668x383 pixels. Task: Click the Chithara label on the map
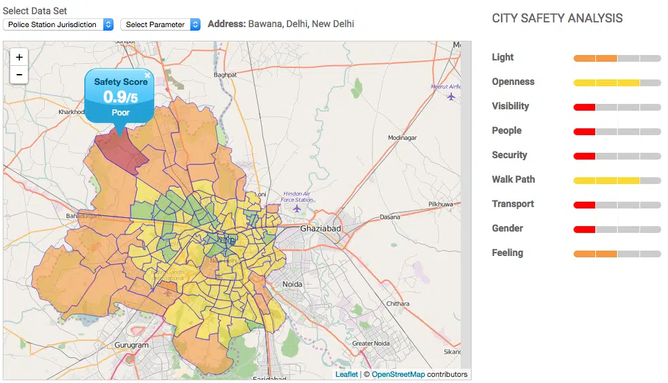point(398,304)
